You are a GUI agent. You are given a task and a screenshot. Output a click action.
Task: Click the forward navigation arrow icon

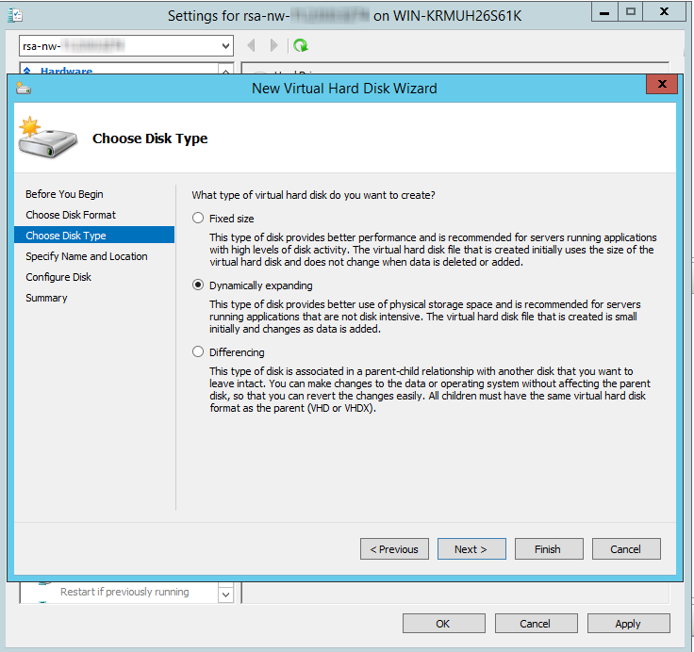[x=274, y=45]
